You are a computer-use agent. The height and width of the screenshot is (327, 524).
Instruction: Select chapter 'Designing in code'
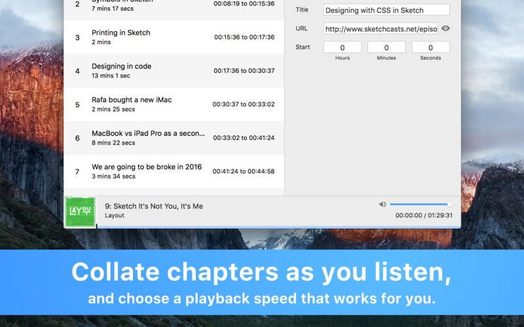click(x=174, y=71)
